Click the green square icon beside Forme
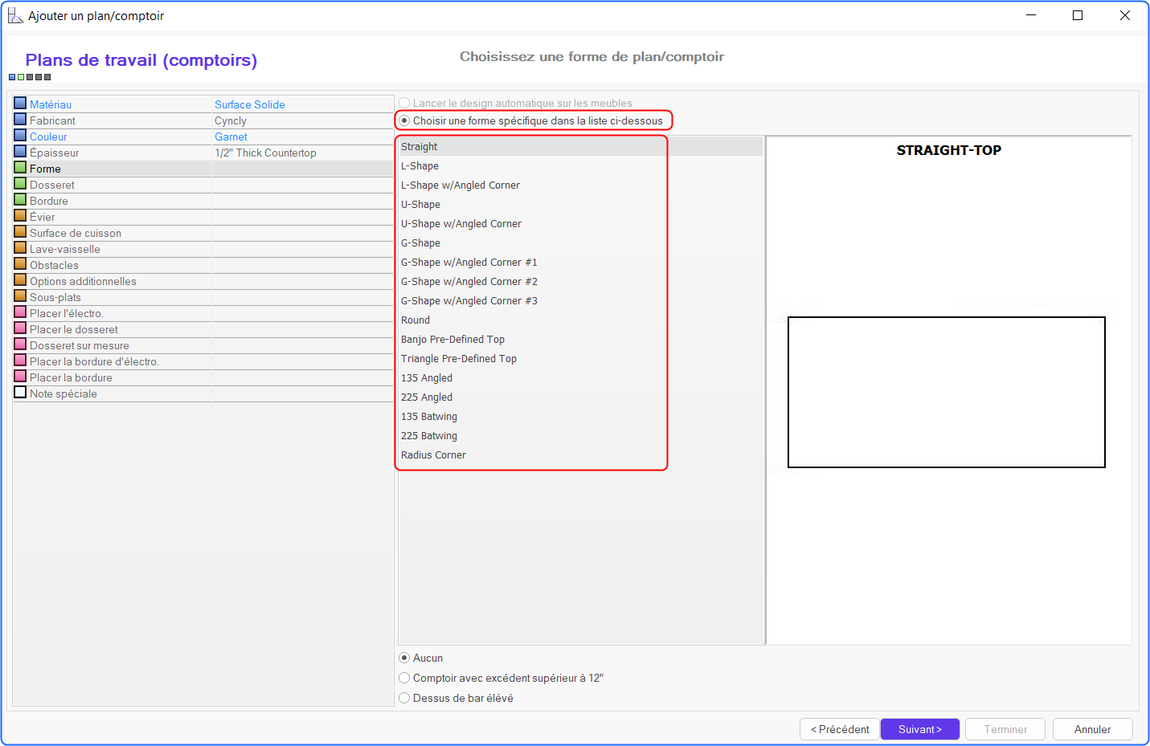The image size is (1150, 746). [20, 168]
